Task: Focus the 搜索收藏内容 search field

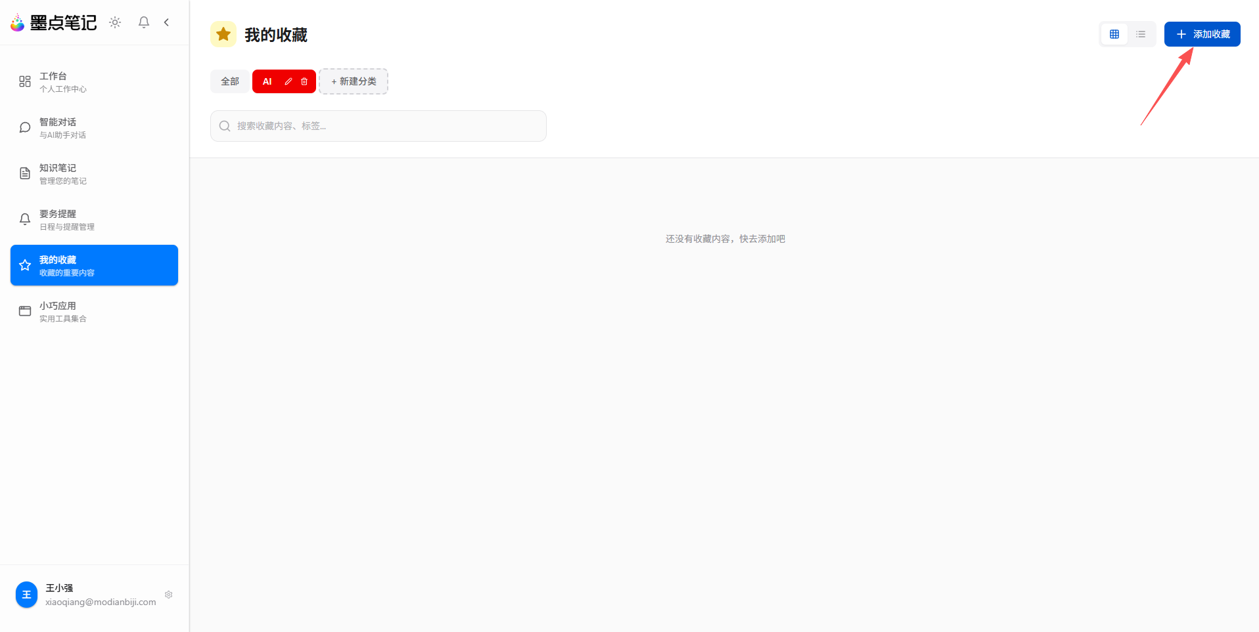Action: tap(378, 126)
